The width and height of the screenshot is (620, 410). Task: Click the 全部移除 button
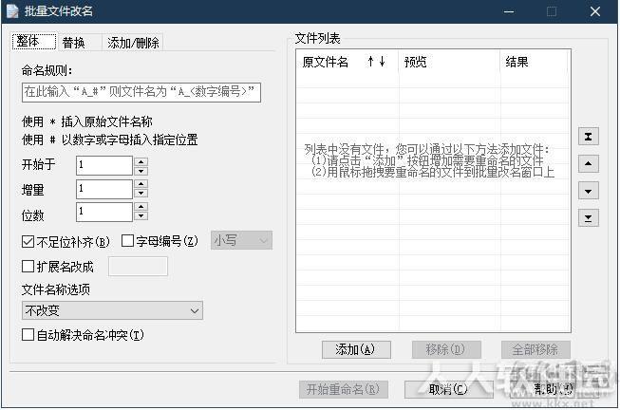535,349
